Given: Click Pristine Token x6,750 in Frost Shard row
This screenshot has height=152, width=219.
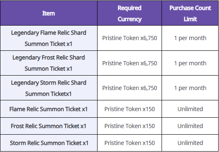Looking at the screenshot, I should [x=130, y=63].
